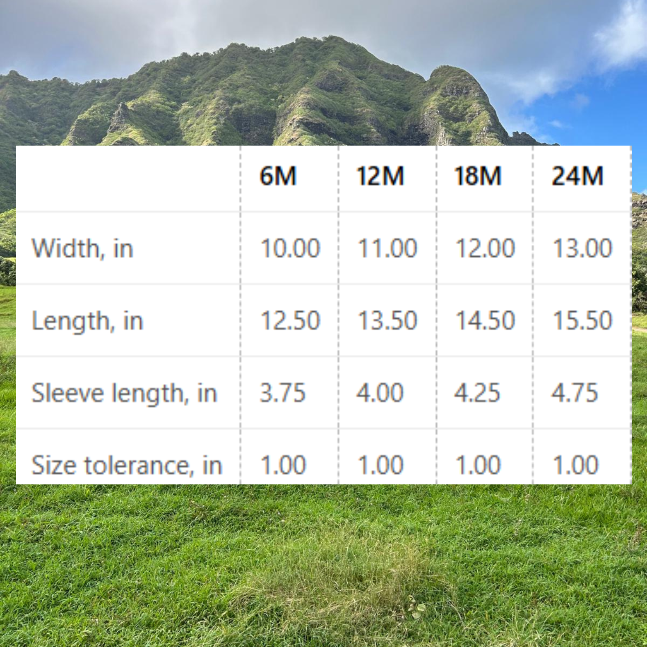The width and height of the screenshot is (647, 647).
Task: Click the 6M column header
Action: tap(278, 176)
